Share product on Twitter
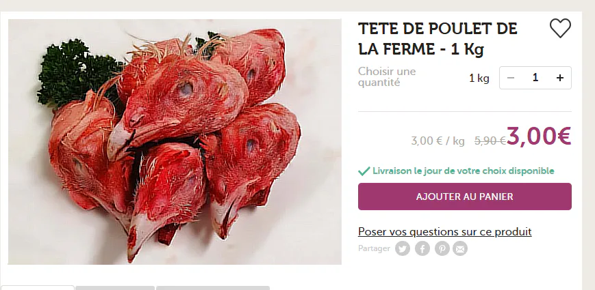Screen dimensions: 595x290 pos(403,249)
